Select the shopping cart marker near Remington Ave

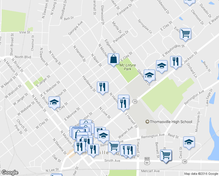point(114,148)
